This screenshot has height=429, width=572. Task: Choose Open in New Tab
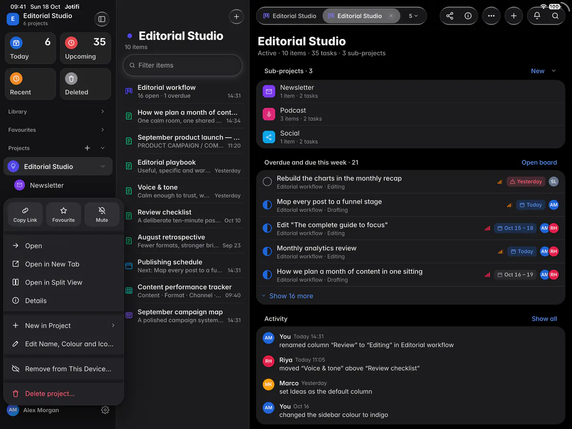point(63,264)
